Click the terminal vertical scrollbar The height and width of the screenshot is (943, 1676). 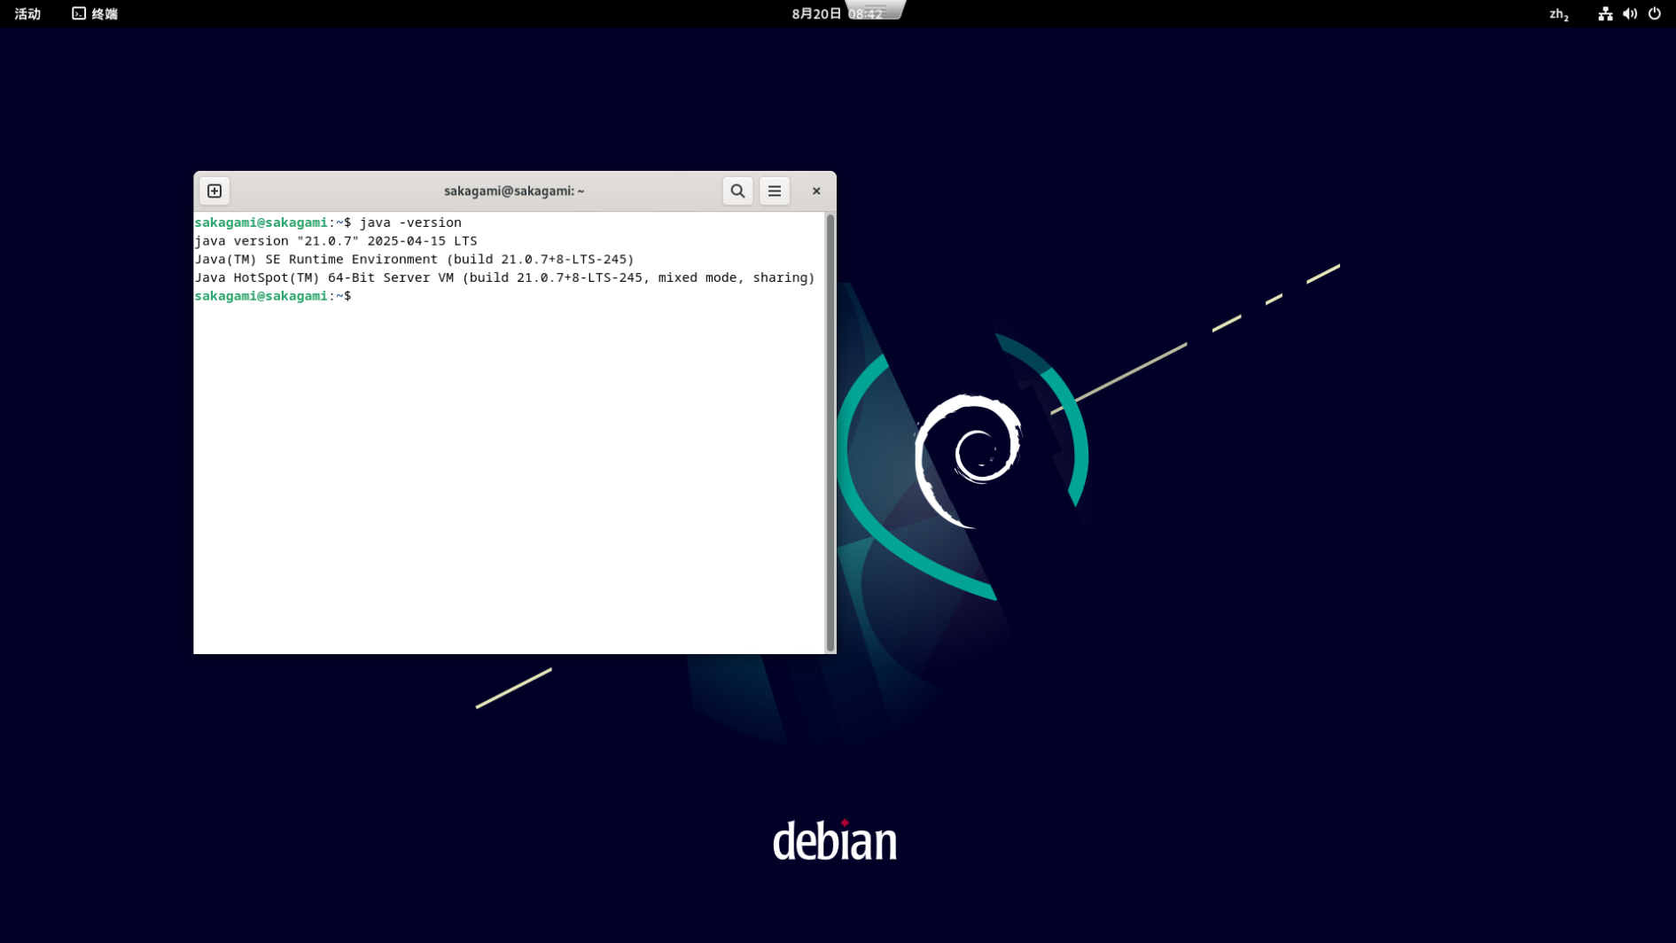click(x=830, y=432)
